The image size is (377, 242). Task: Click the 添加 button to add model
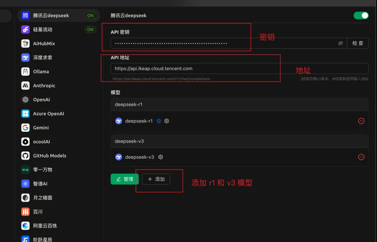pyautogui.click(x=156, y=179)
